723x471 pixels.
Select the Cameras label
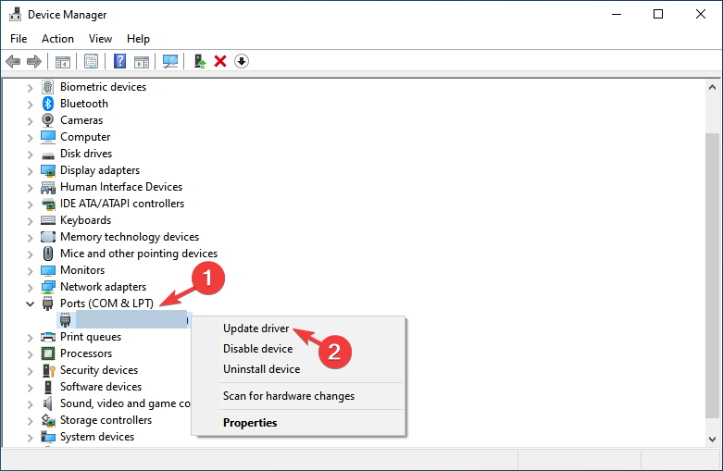pos(81,120)
